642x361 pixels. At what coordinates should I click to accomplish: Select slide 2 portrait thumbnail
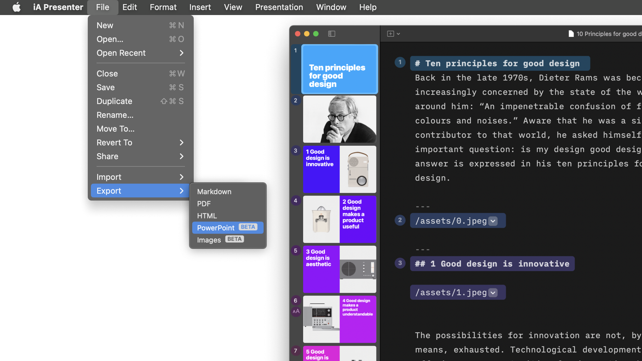[x=339, y=119]
